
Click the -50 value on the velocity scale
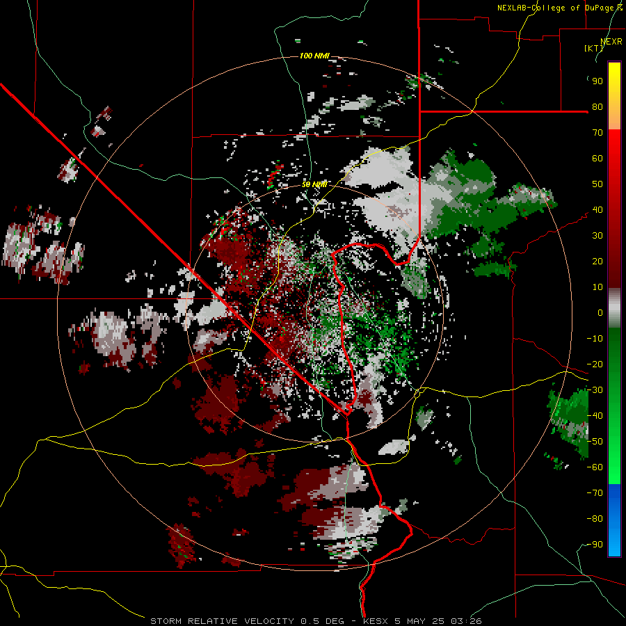[595, 442]
